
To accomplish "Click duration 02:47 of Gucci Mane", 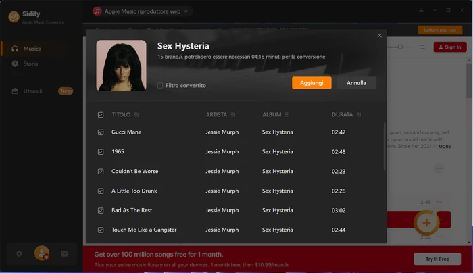I will (x=339, y=132).
